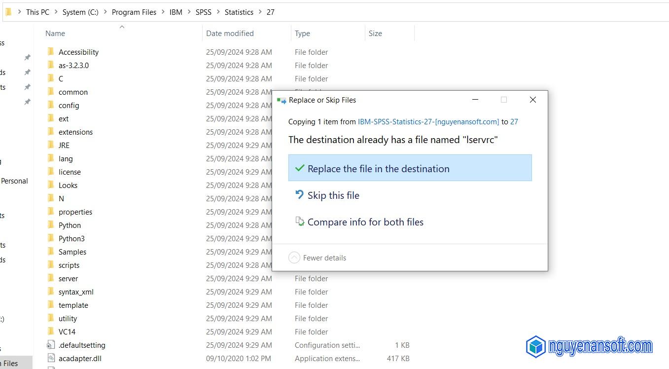Select the Personal item in navigation pane
Image resolution: width=669 pixels, height=369 pixels.
pos(14,181)
